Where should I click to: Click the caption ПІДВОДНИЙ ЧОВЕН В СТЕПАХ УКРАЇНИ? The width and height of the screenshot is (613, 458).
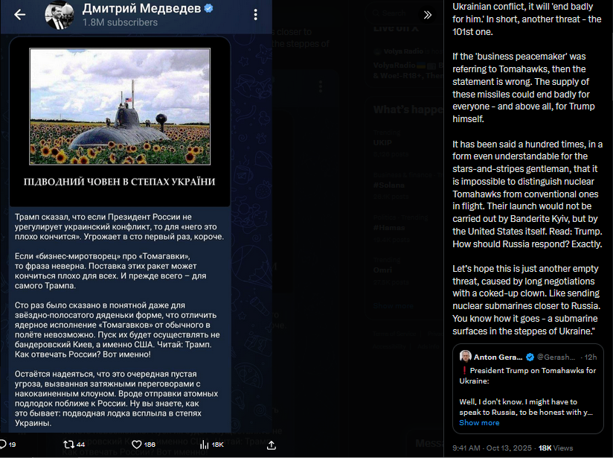point(119,182)
